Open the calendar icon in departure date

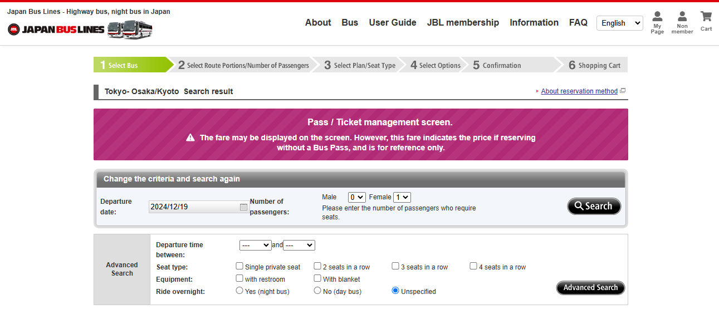[243, 207]
